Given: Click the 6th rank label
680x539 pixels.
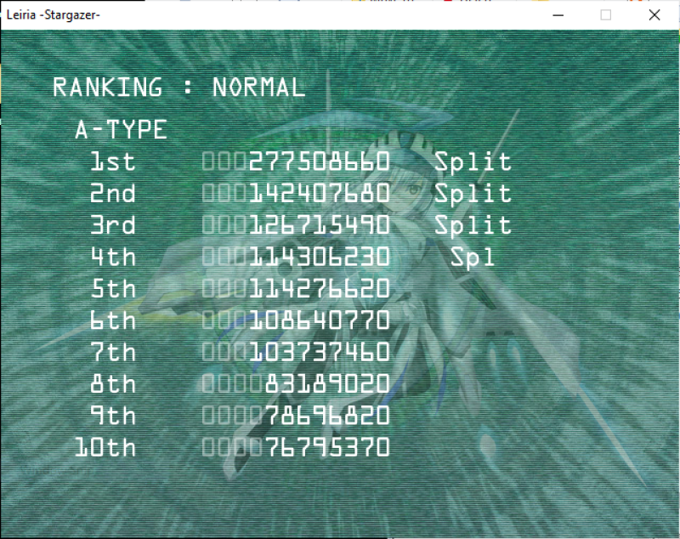Looking at the screenshot, I should pos(113,321).
